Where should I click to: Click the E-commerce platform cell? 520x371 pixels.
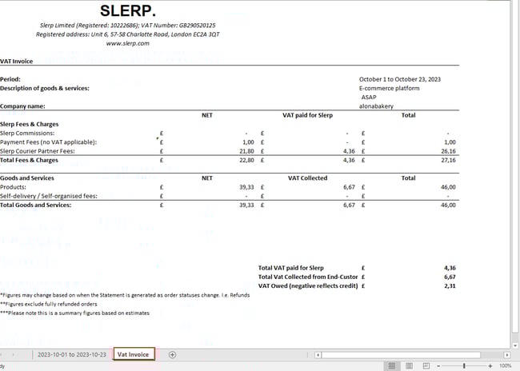click(x=389, y=88)
